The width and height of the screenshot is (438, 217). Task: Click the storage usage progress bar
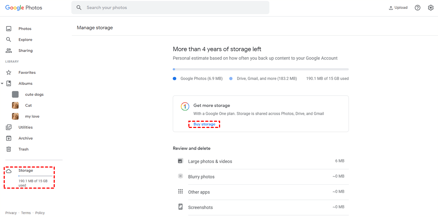pos(261,69)
